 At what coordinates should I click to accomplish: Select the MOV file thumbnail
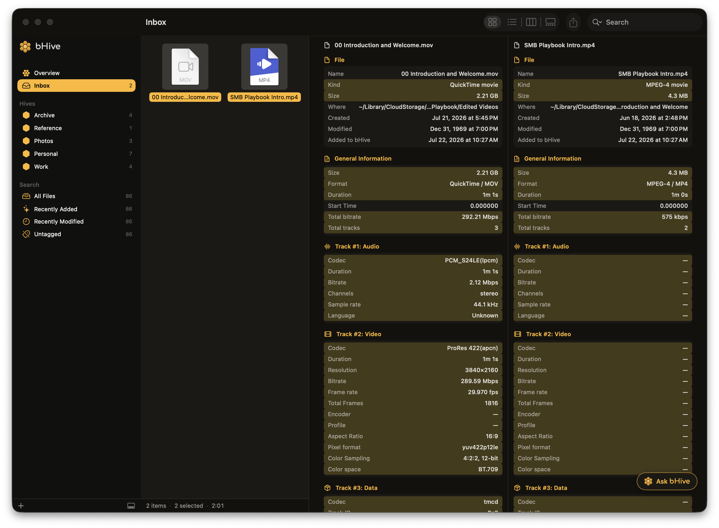185,66
